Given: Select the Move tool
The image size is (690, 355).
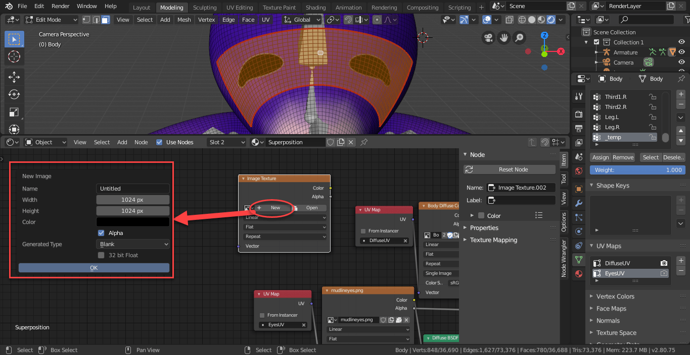Looking at the screenshot, I should coord(14,77).
